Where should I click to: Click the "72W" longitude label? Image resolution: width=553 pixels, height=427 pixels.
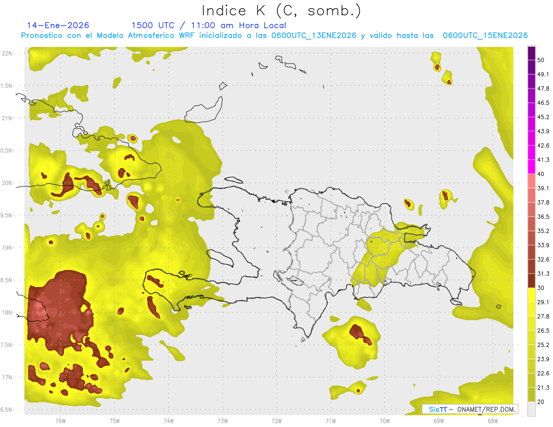pyautogui.click(x=276, y=421)
